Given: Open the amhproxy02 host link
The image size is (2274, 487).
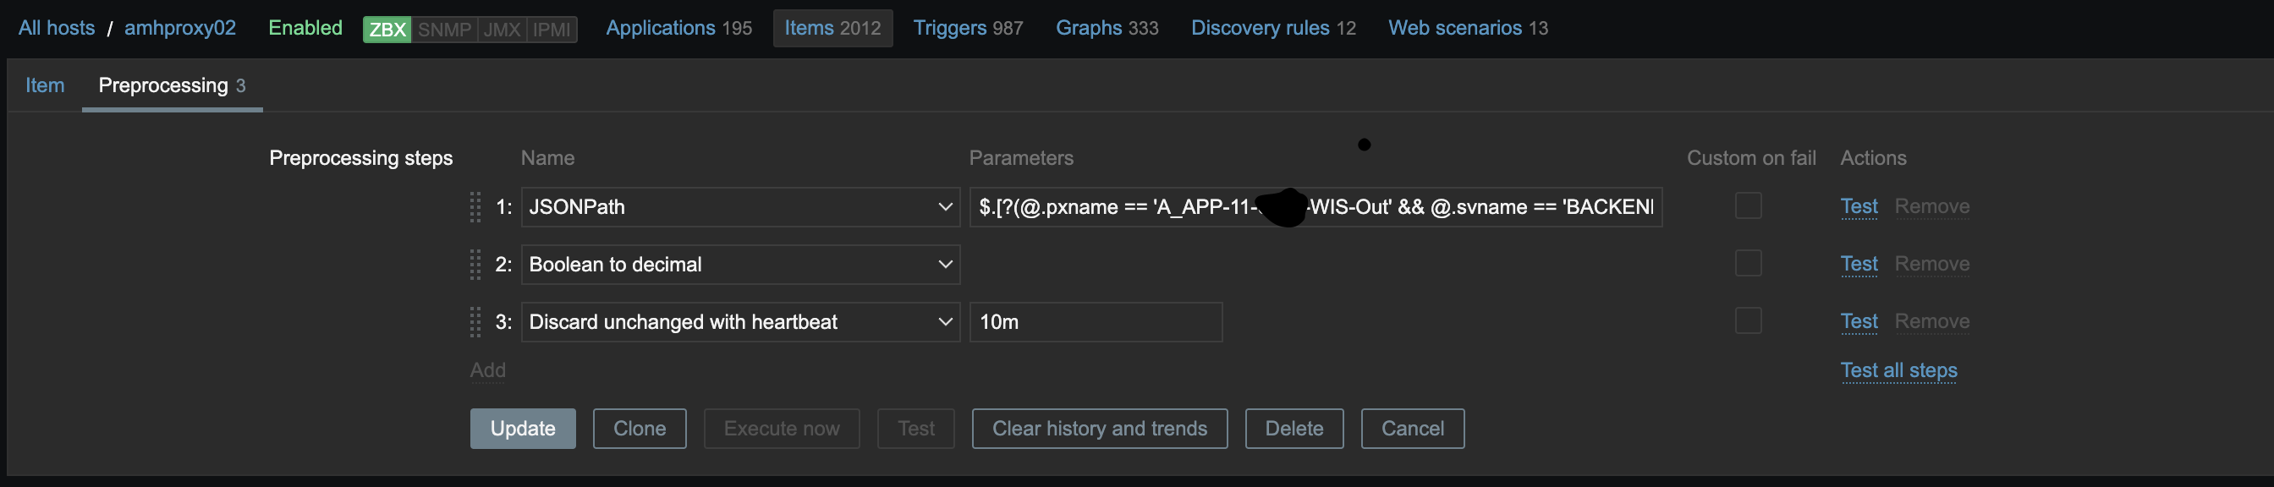Looking at the screenshot, I should [x=180, y=28].
